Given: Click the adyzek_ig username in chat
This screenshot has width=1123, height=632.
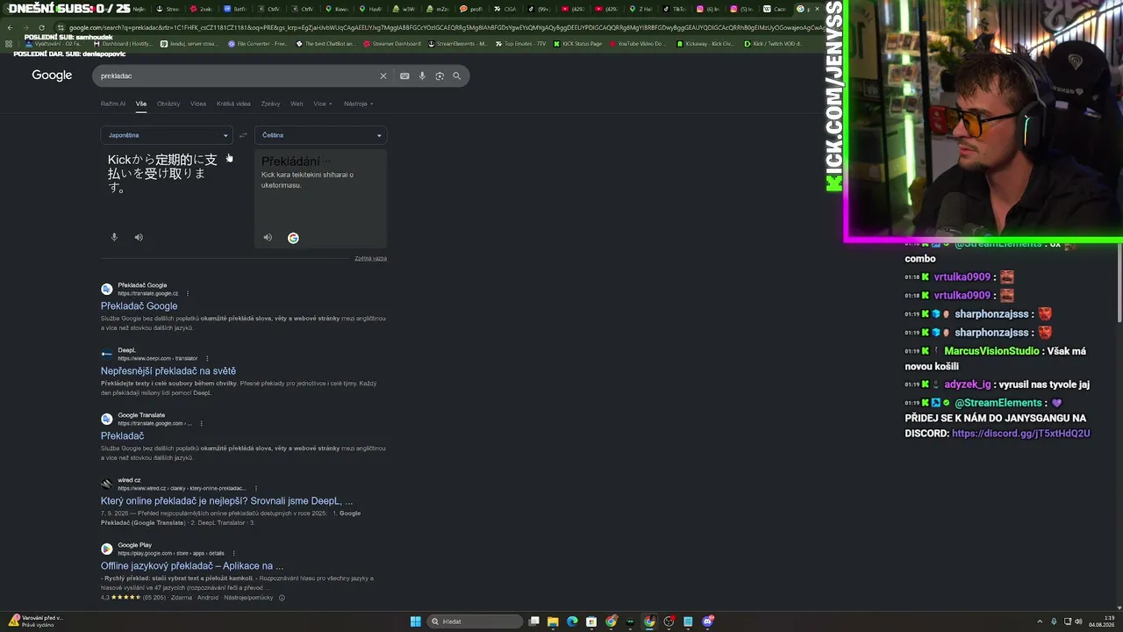Looking at the screenshot, I should [968, 384].
